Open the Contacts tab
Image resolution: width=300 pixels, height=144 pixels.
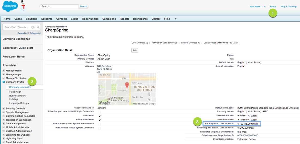pyautogui.click(x=62, y=19)
